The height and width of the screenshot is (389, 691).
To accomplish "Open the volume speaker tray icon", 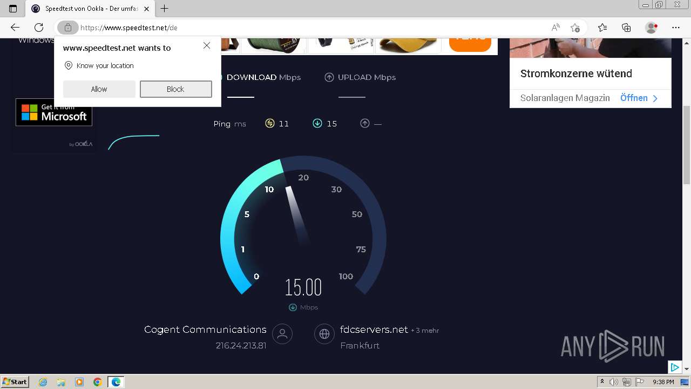I will 614,382.
